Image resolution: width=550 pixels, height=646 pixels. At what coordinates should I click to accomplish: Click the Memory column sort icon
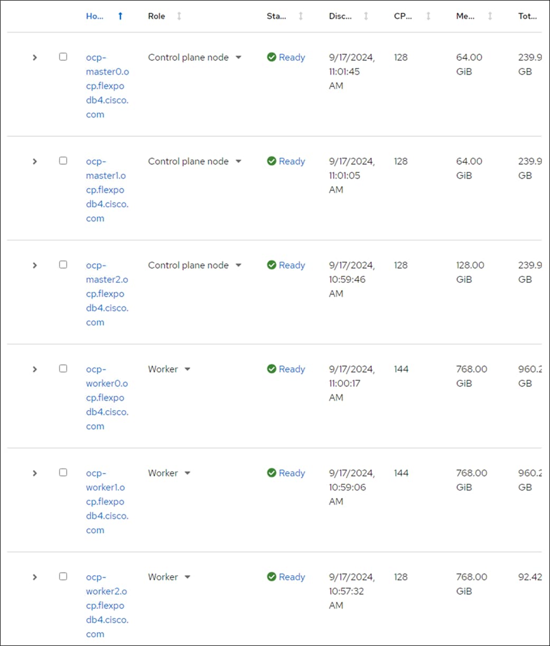[490, 16]
